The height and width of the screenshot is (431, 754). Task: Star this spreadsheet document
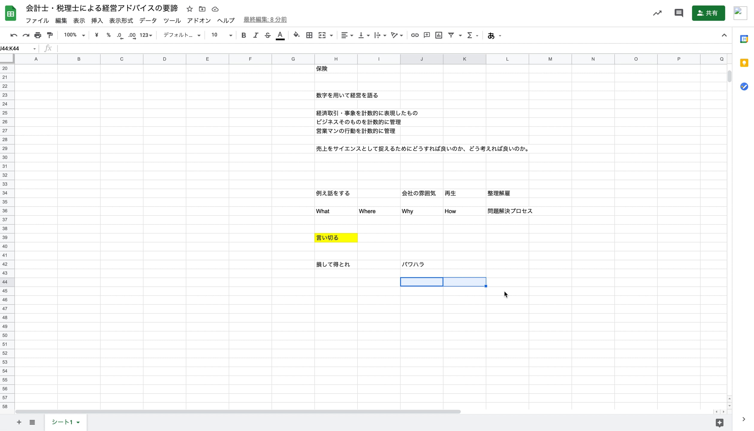[189, 9]
